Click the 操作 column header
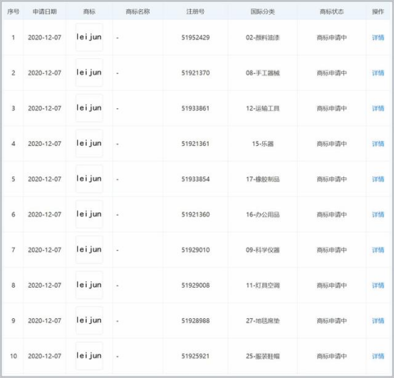 click(x=378, y=11)
